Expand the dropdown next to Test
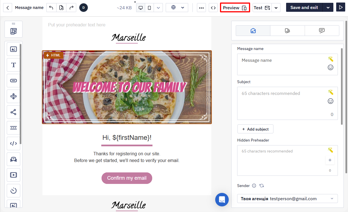Viewport: 348px width, 212px height. click(276, 8)
